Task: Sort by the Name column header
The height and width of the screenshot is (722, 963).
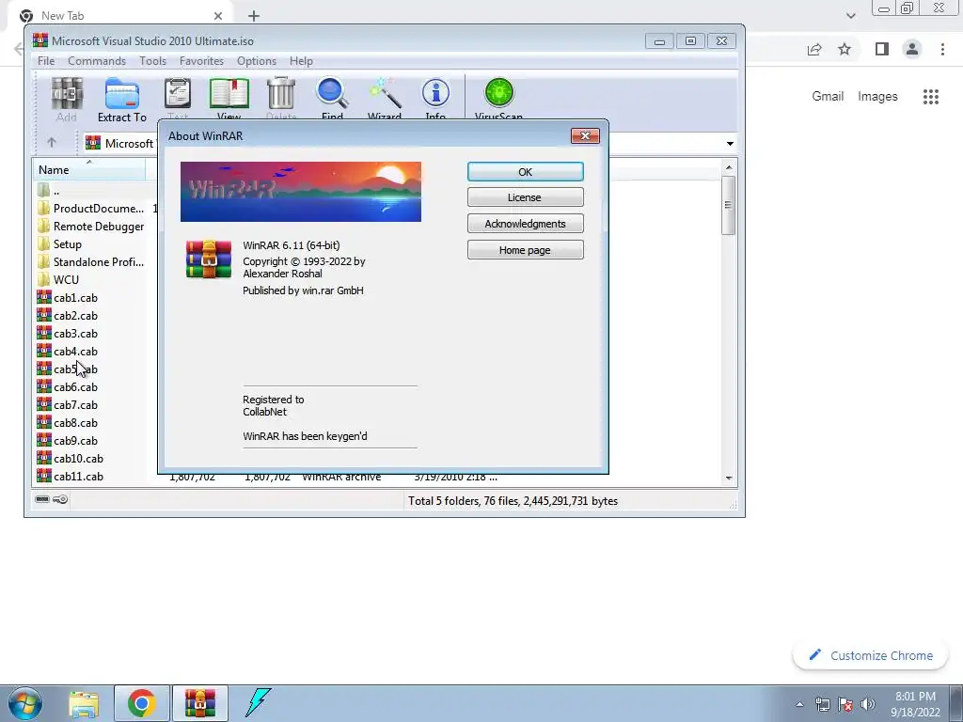Action: [89, 170]
